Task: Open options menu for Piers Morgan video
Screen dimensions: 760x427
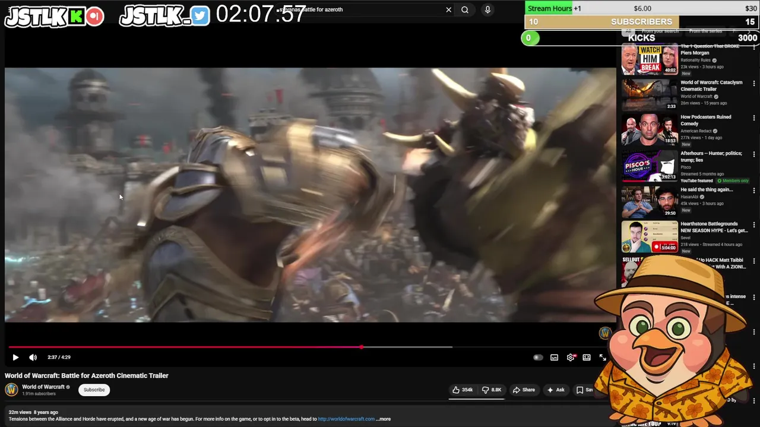Action: (754, 47)
